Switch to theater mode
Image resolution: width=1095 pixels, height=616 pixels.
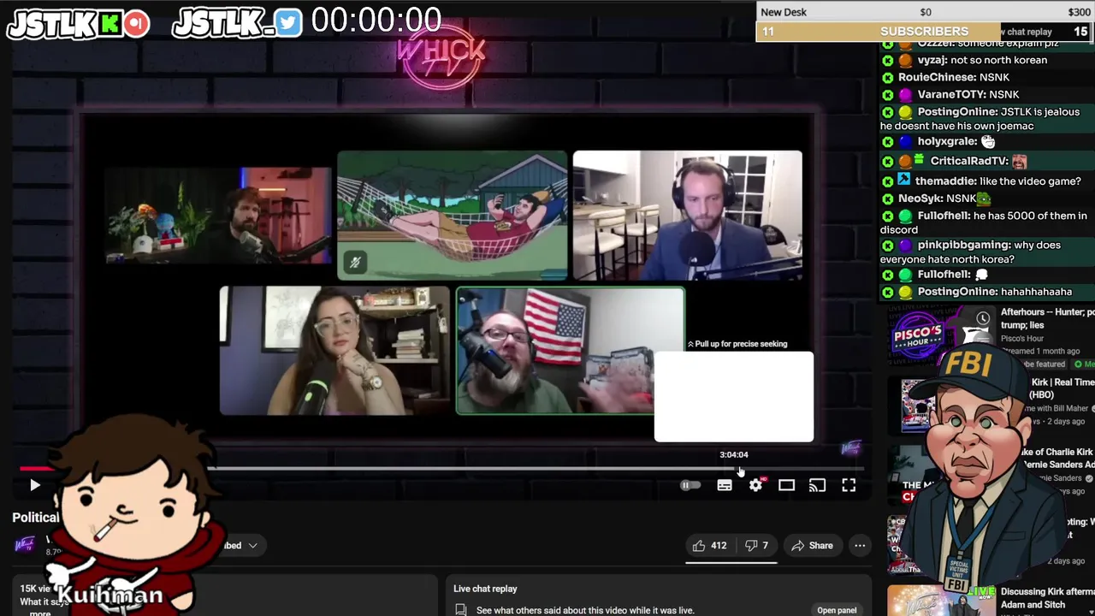786,485
